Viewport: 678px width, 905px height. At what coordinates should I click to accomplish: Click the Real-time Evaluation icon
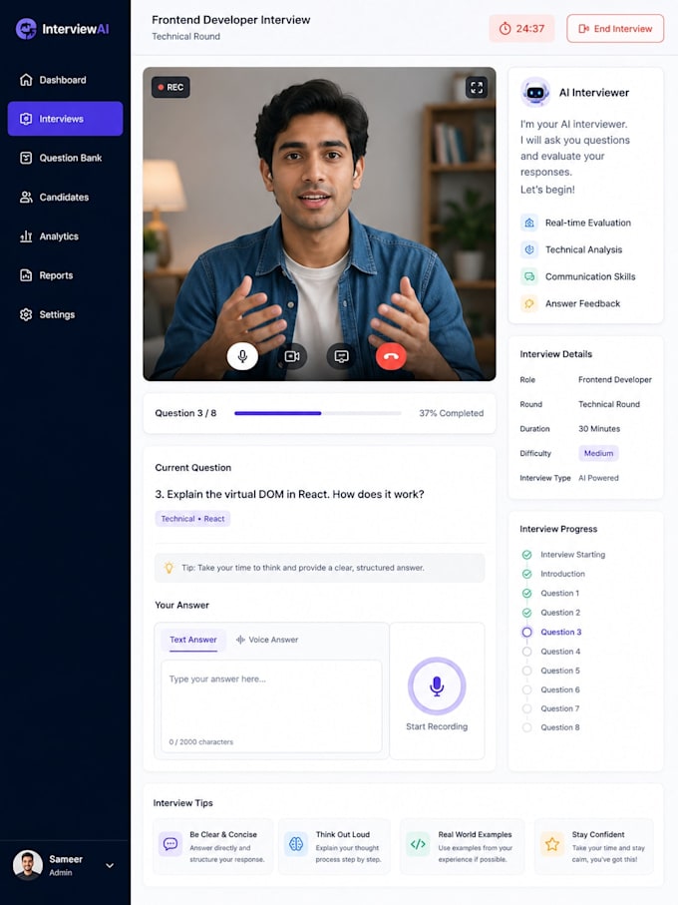[x=529, y=223]
